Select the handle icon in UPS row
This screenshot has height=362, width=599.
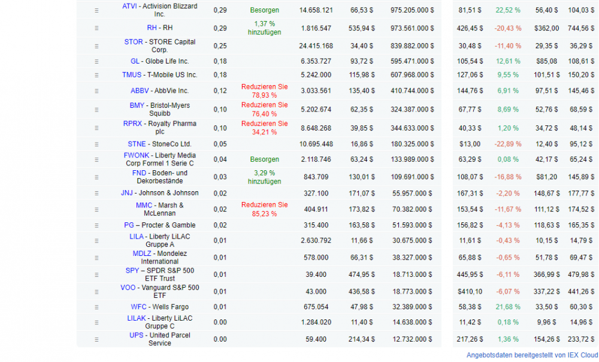tap(96, 339)
